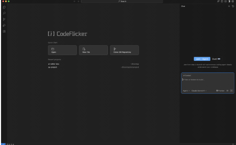236x145 pixels.
Task: Go back with the left arrow
Action: pos(74,1)
